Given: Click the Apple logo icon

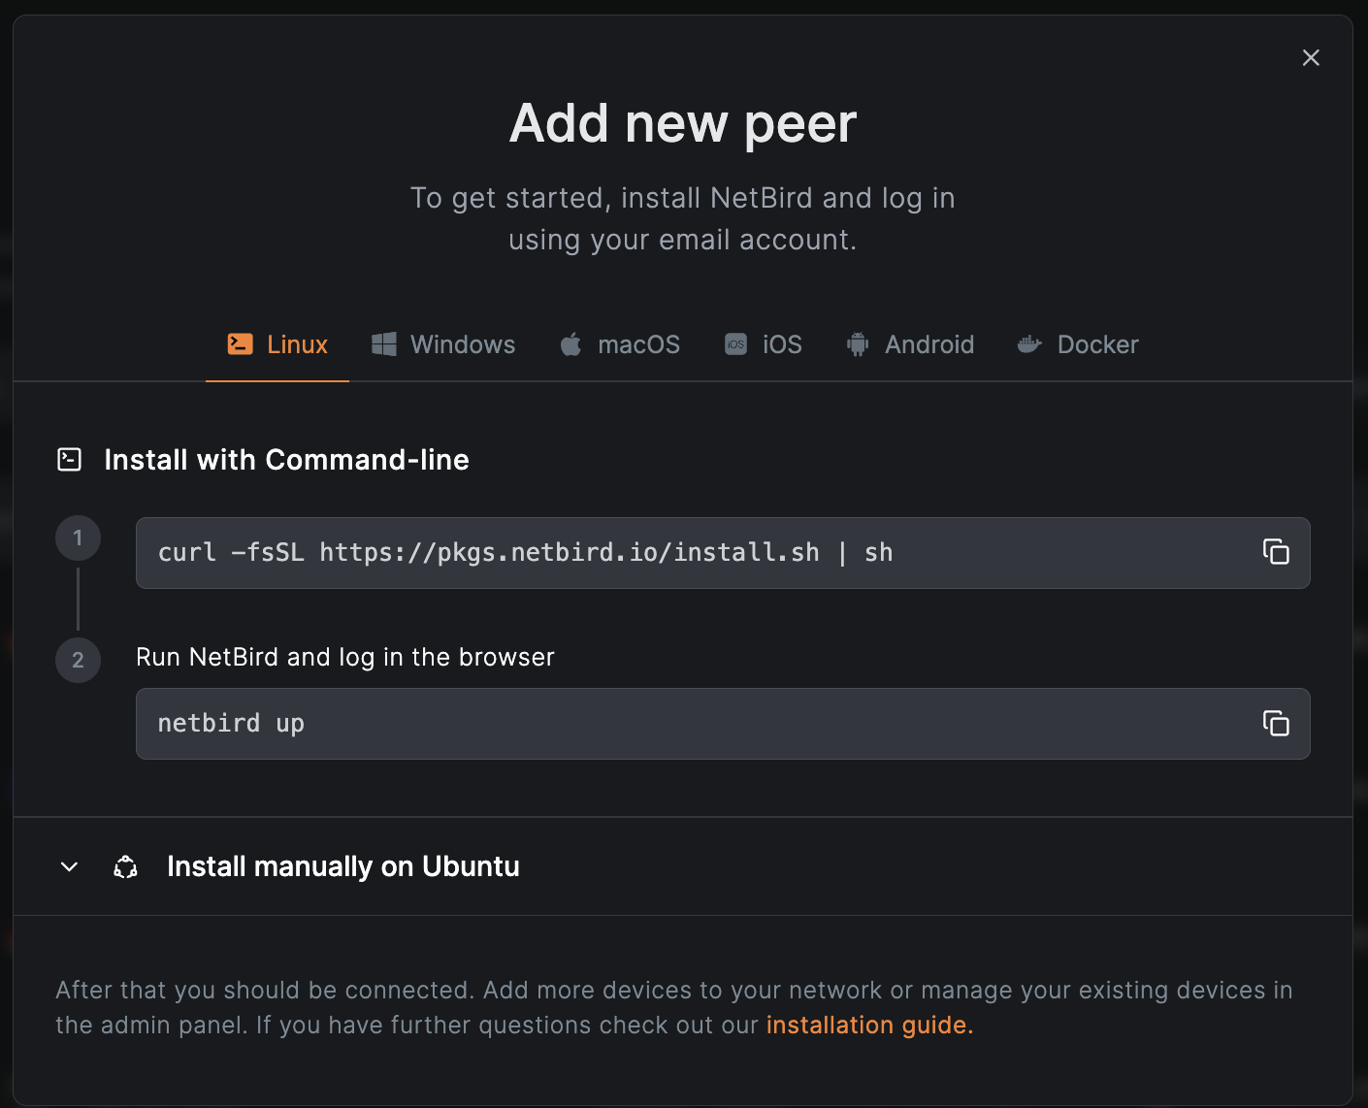Looking at the screenshot, I should pyautogui.click(x=570, y=344).
